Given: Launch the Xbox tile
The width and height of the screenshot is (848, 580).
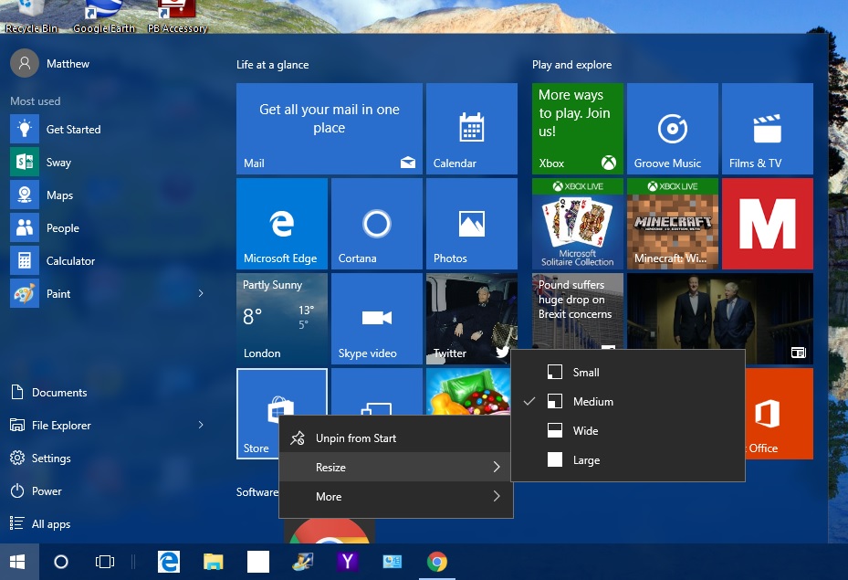Looking at the screenshot, I should coord(577,128).
